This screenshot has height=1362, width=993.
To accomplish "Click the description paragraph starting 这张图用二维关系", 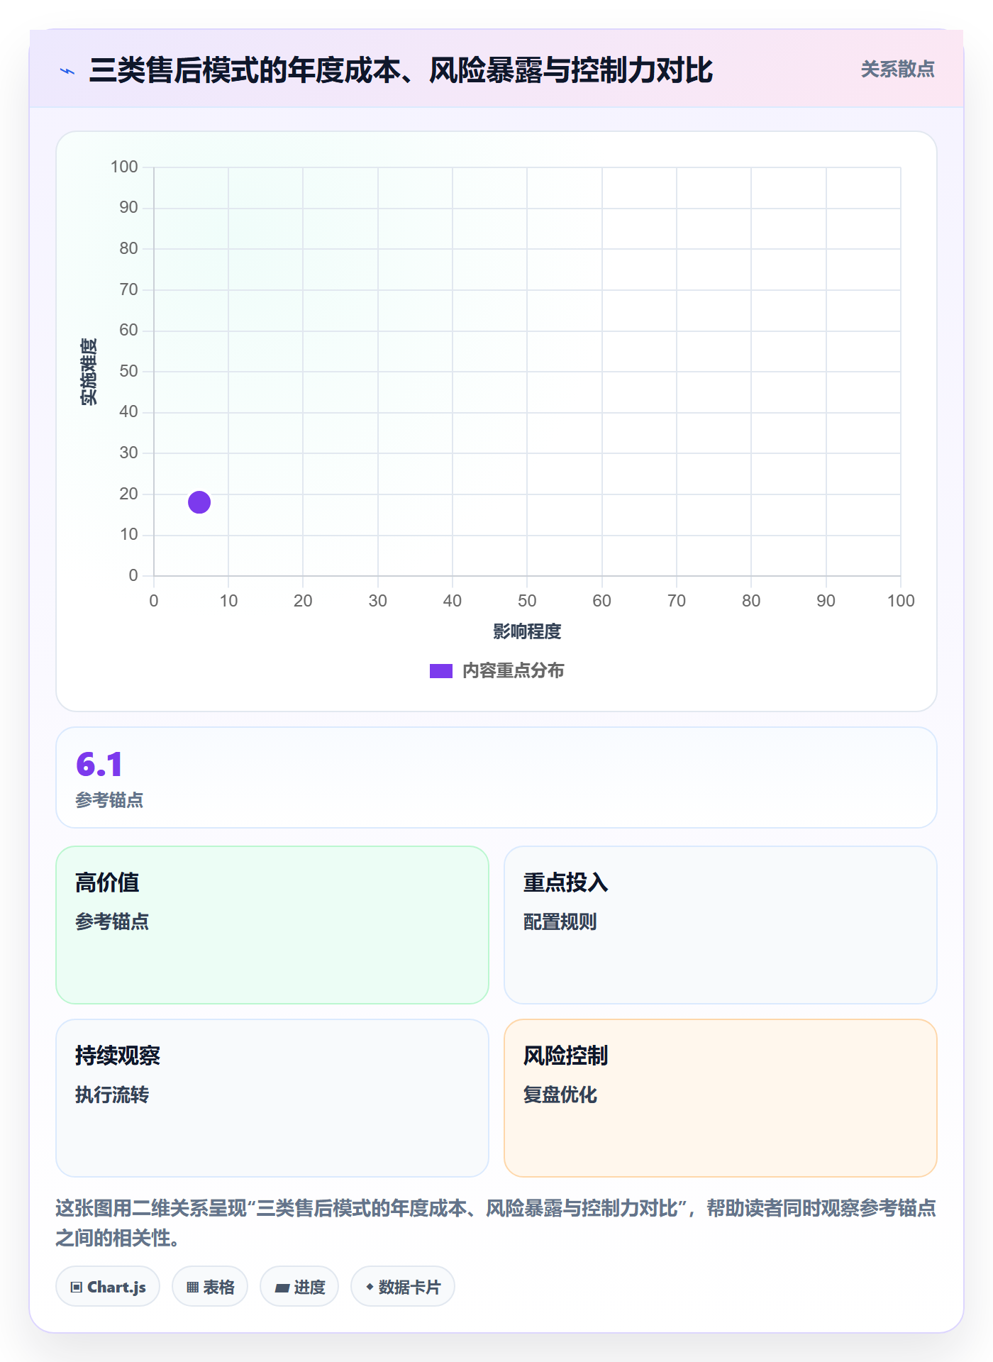I will [496, 1223].
